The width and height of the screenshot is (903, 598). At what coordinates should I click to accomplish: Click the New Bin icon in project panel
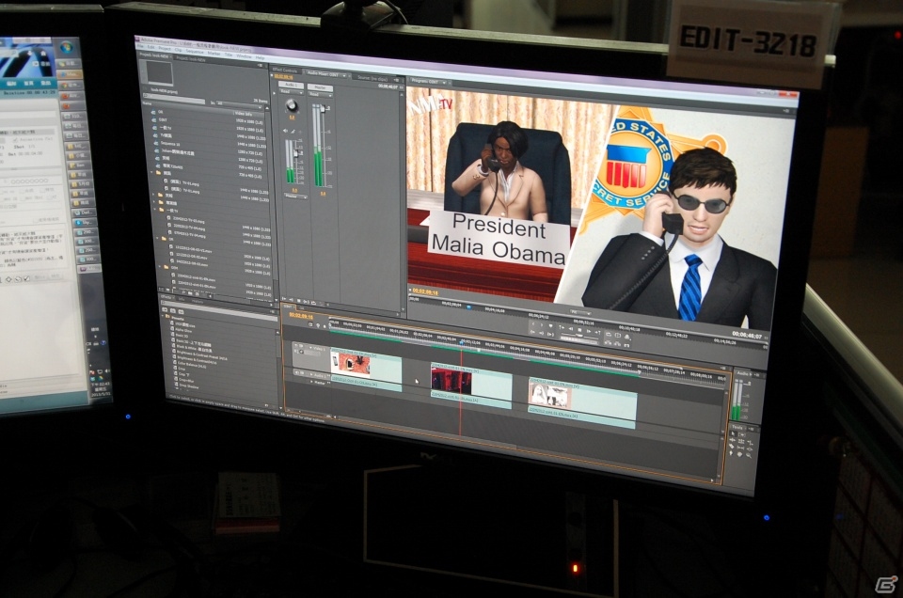pos(190,293)
